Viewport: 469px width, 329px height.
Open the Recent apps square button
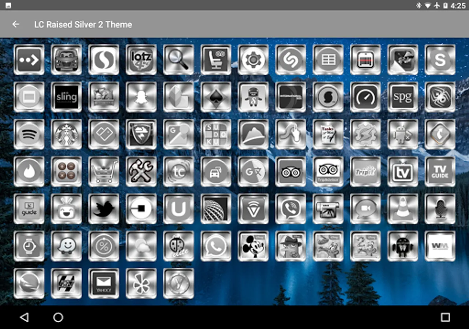445,317
